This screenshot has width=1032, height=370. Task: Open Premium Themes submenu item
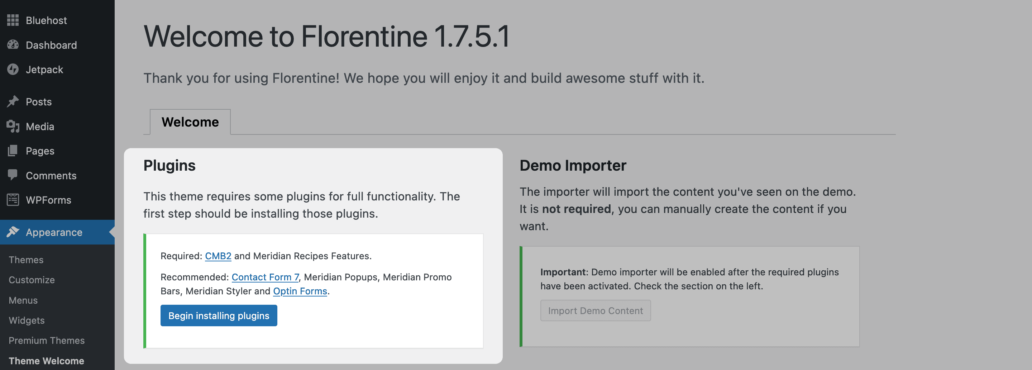click(x=47, y=340)
